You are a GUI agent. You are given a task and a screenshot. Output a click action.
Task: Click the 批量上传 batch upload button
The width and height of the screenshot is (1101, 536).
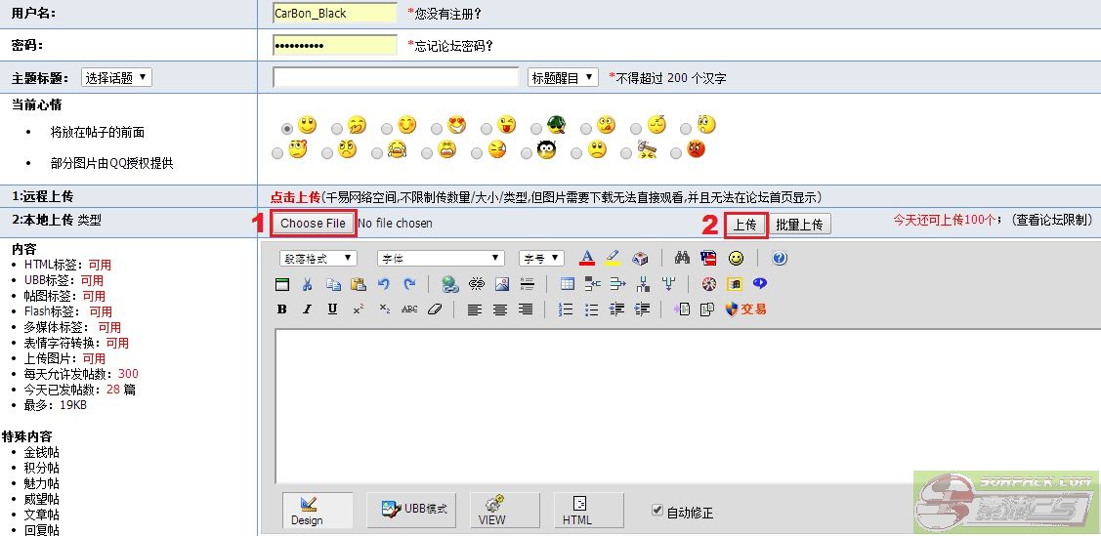click(799, 225)
